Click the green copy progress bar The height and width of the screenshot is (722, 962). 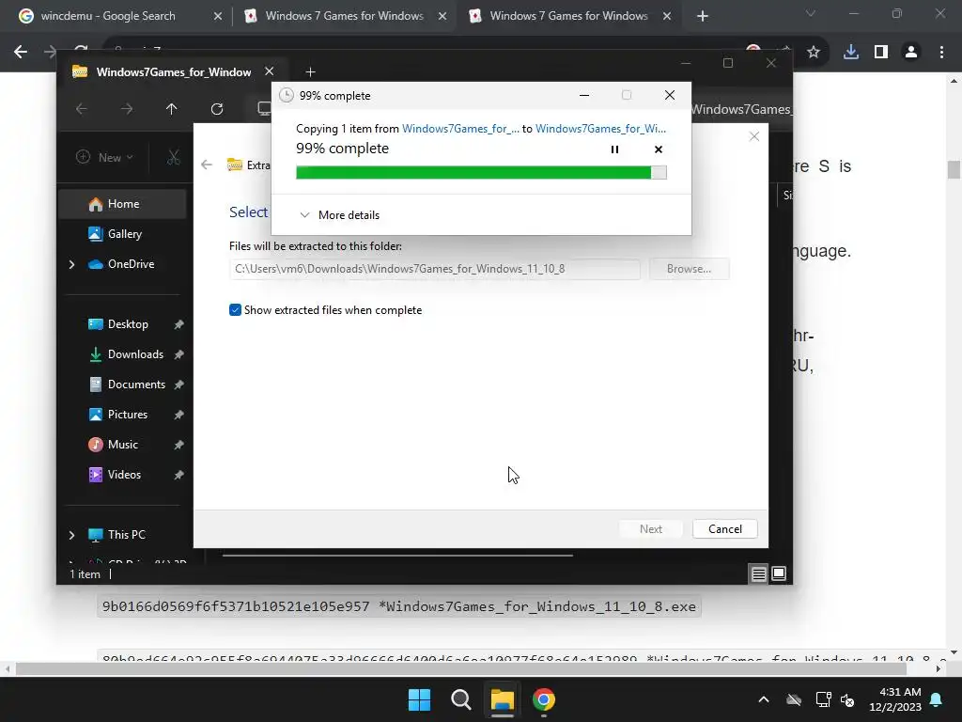(x=481, y=173)
